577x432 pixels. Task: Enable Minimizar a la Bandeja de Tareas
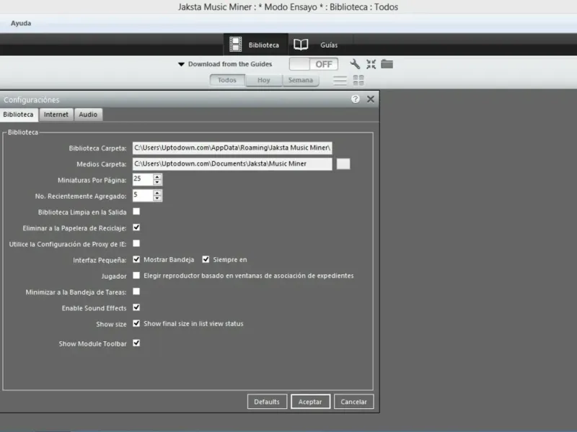click(x=136, y=292)
